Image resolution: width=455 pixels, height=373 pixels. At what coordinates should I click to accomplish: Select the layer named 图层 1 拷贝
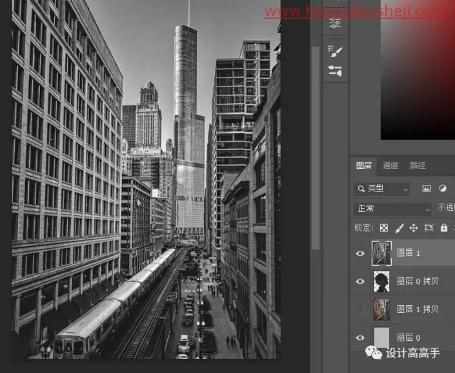(418, 310)
